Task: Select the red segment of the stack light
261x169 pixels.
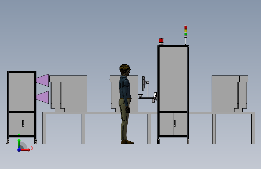Action: 186,27
